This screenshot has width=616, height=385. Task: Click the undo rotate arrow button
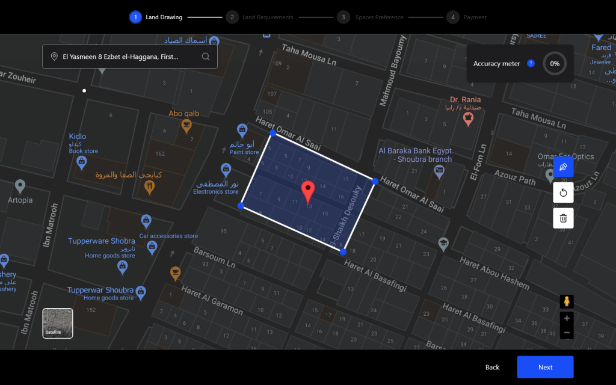563,193
